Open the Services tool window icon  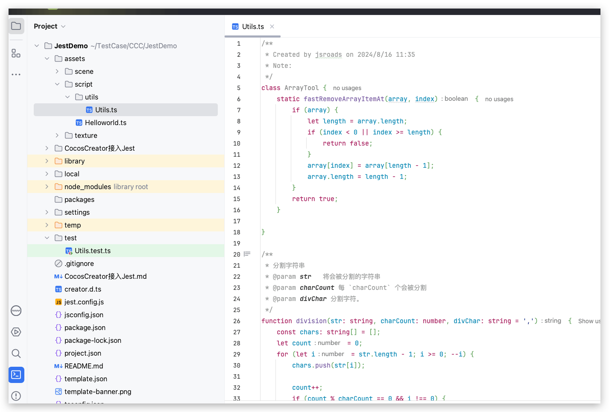pos(16,310)
